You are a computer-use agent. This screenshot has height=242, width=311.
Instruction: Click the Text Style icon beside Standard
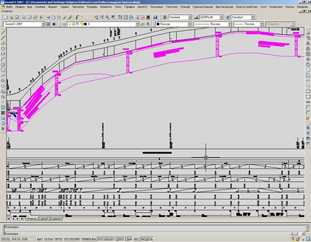[165, 17]
